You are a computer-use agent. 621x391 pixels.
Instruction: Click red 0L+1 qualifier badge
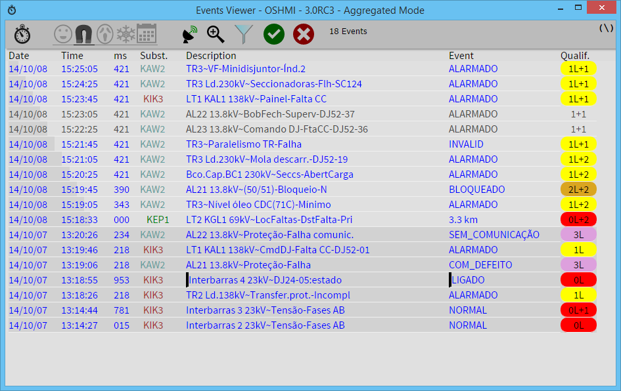[x=578, y=310]
